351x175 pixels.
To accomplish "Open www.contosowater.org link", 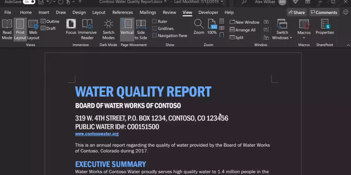I will coord(97,134).
